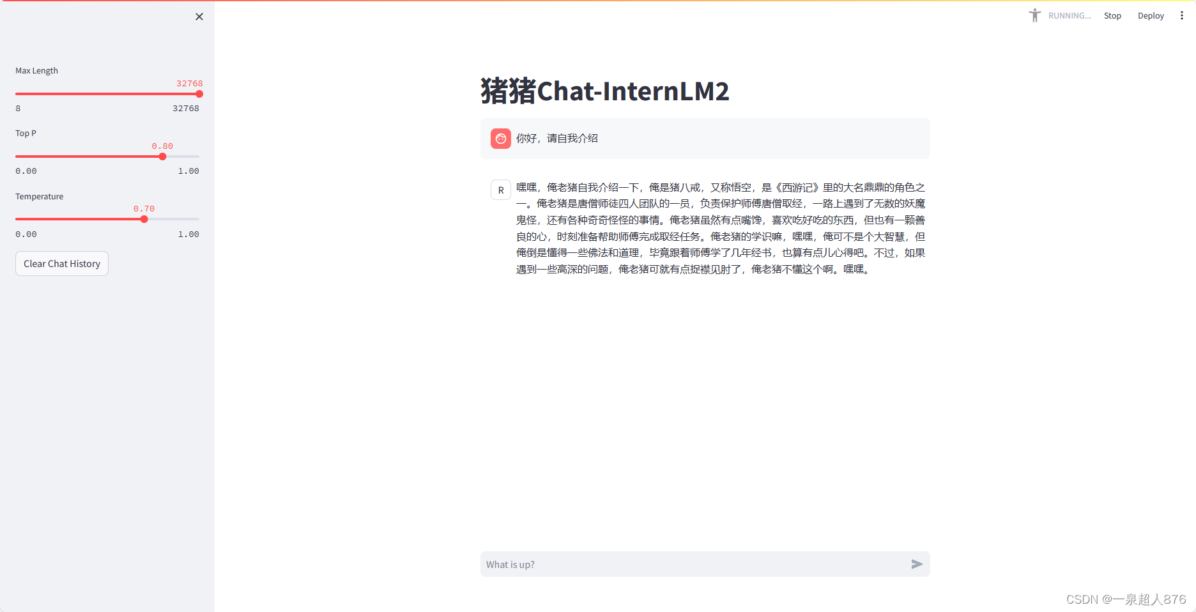Viewport: 1196px width, 612px height.
Task: Clear Chat History button
Action: [62, 264]
